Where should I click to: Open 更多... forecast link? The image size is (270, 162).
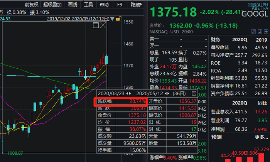(x=262, y=137)
